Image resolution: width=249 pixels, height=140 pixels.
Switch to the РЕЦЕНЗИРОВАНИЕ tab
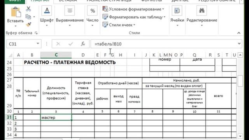[x=217, y=1]
